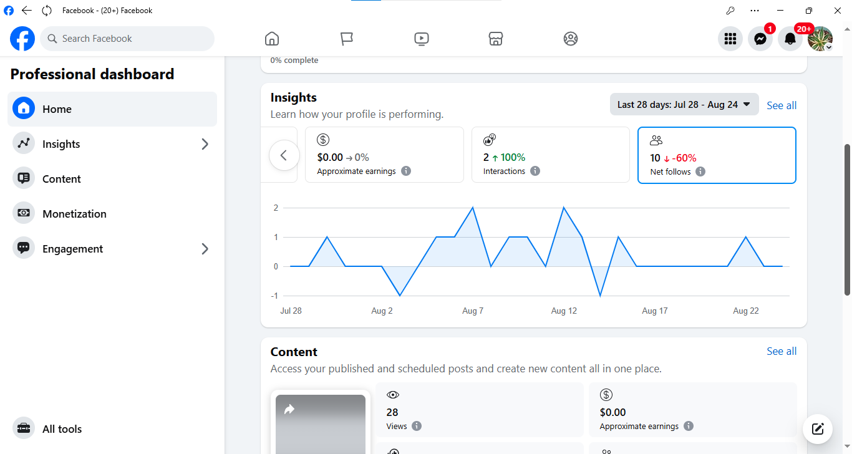Open the nine-dot Menu grid
The width and height of the screenshot is (852, 454).
(730, 39)
